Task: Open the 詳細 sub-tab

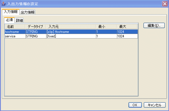Action: (19, 20)
